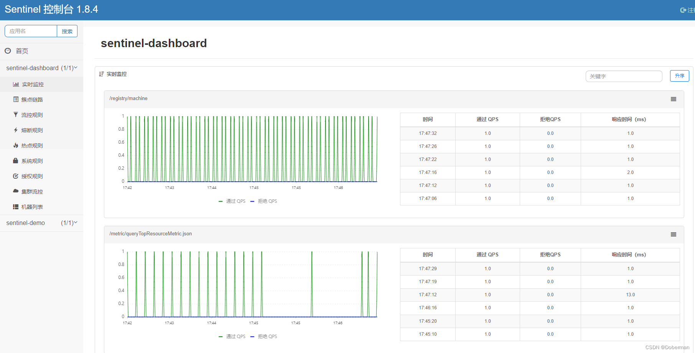
Task: Click the 搜索 search button
Action: [67, 31]
